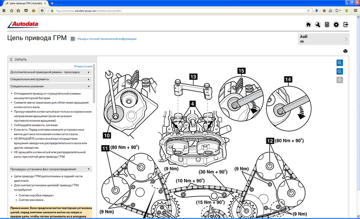
Task: Select the 'Цепь привода ГРМ' browser tab
Action: pyautogui.click(x=23, y=3)
